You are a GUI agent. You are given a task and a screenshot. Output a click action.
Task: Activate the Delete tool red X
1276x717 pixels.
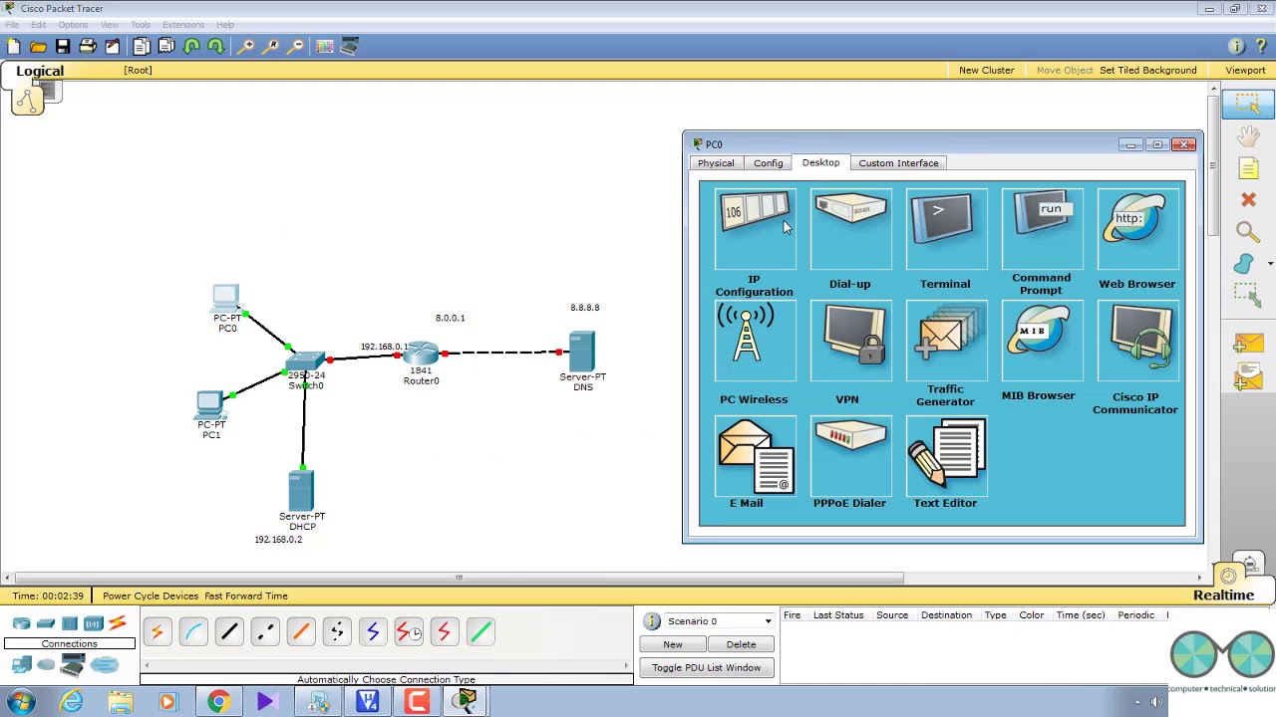point(1248,200)
